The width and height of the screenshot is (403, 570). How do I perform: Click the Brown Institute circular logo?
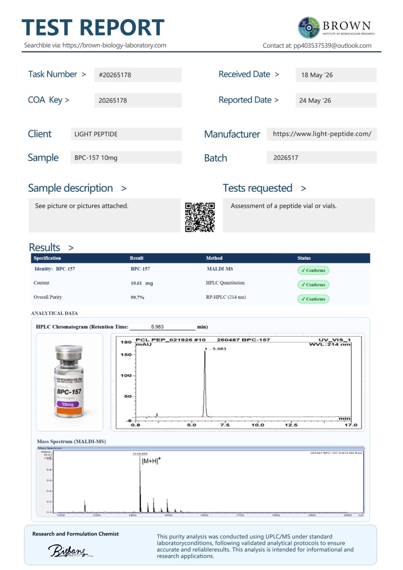pos(309,27)
